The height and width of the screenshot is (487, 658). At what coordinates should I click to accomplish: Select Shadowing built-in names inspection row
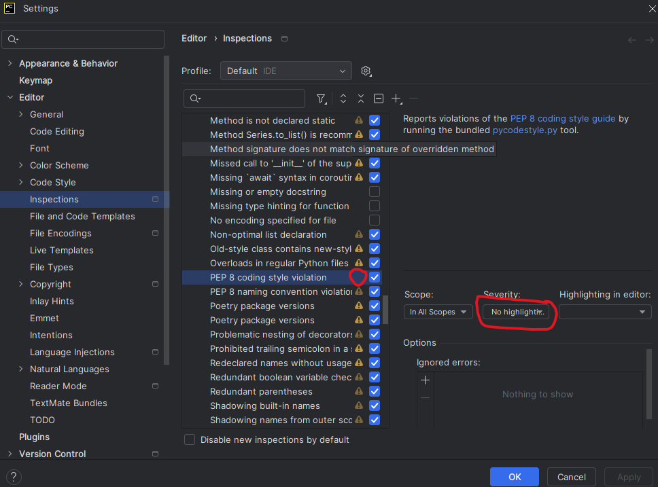(282, 405)
